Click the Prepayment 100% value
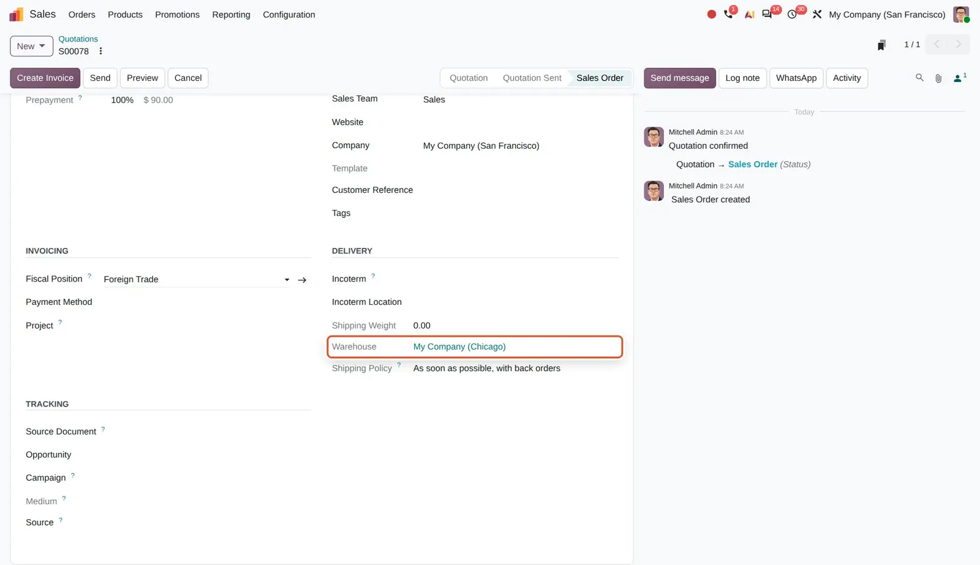Screen dimensions: 980x565 122,100
